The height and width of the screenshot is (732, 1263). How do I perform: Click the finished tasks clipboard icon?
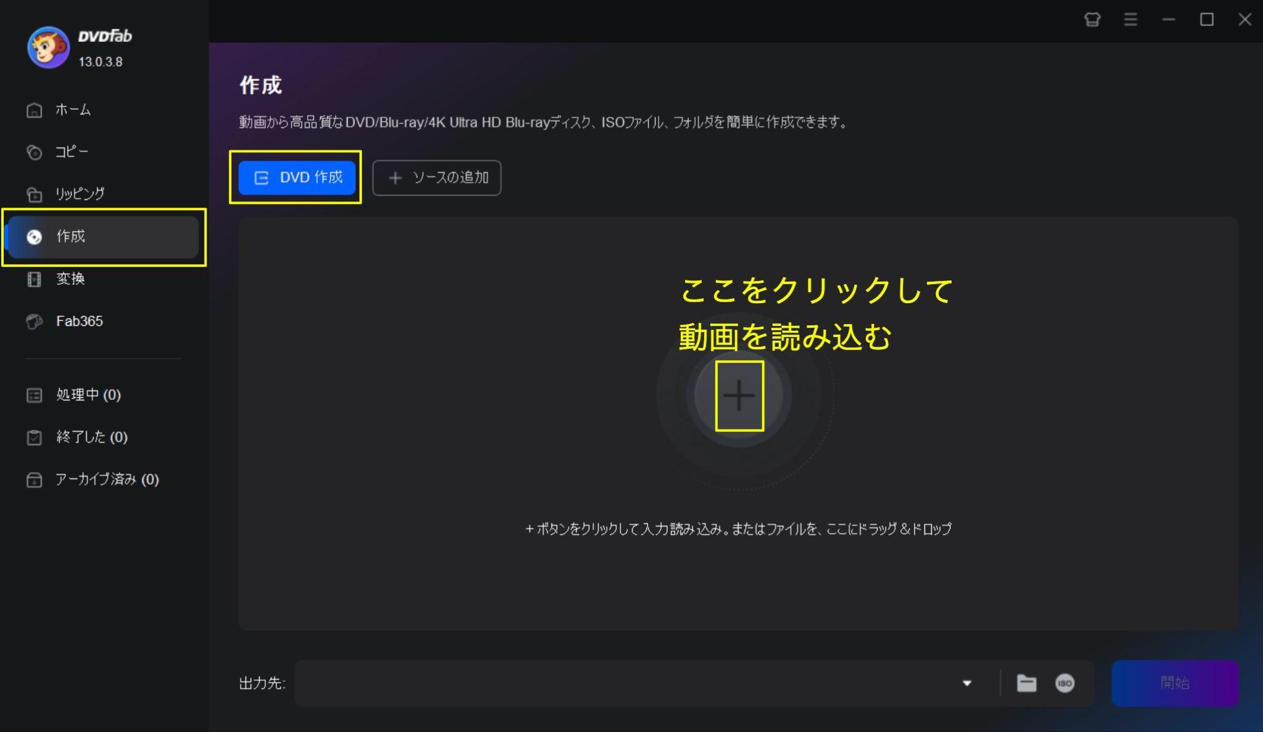(x=35, y=437)
